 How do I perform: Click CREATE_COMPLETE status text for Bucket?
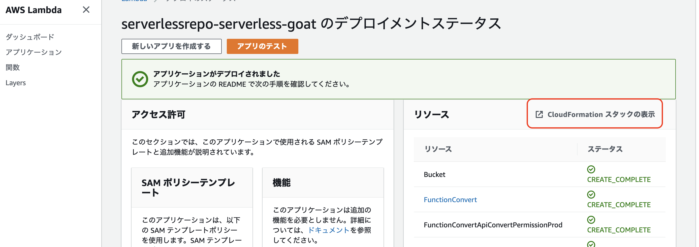pyautogui.click(x=619, y=180)
